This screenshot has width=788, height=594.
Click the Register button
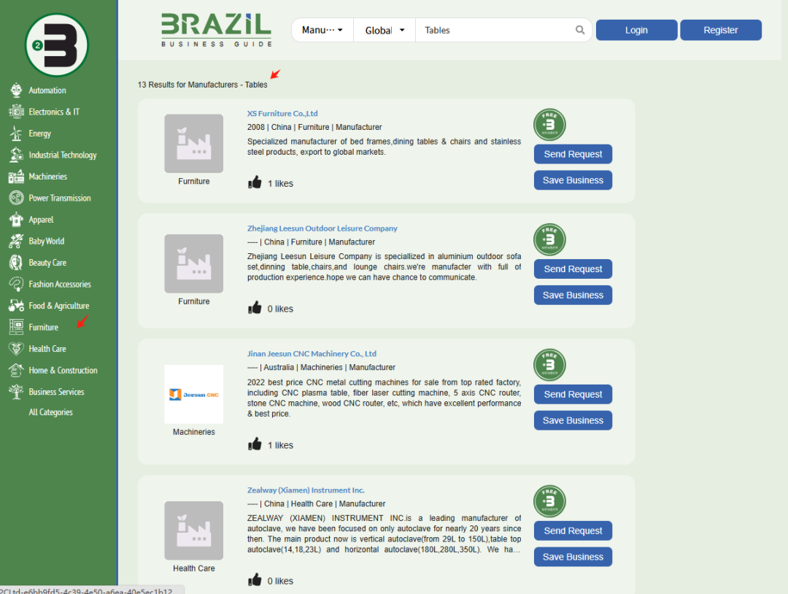coord(721,30)
